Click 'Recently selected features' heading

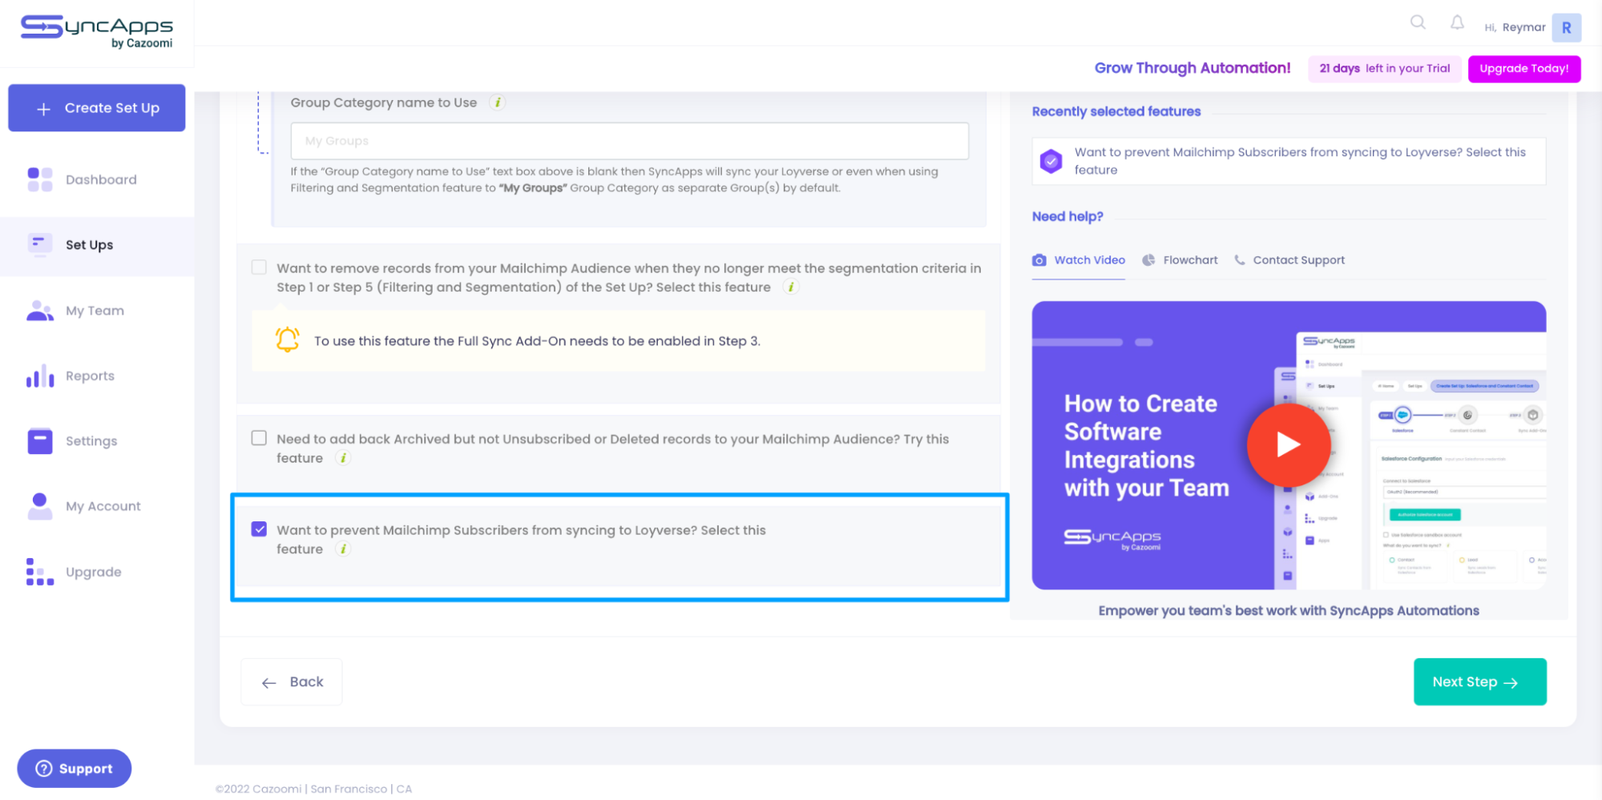pos(1116,111)
